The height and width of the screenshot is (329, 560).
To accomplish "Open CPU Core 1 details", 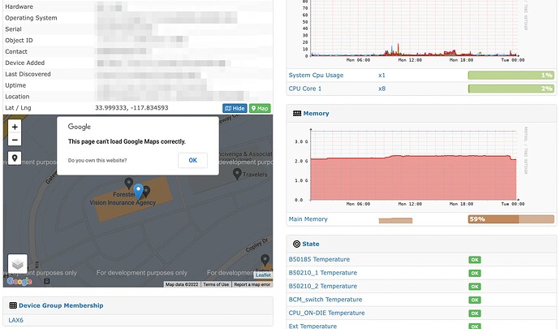I will [305, 89].
